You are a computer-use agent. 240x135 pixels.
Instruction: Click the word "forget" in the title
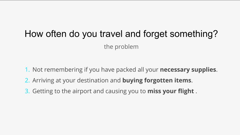click(155, 34)
